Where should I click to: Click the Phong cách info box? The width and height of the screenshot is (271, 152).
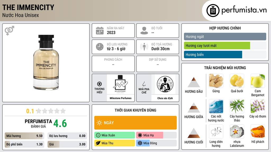(x=113, y=64)
